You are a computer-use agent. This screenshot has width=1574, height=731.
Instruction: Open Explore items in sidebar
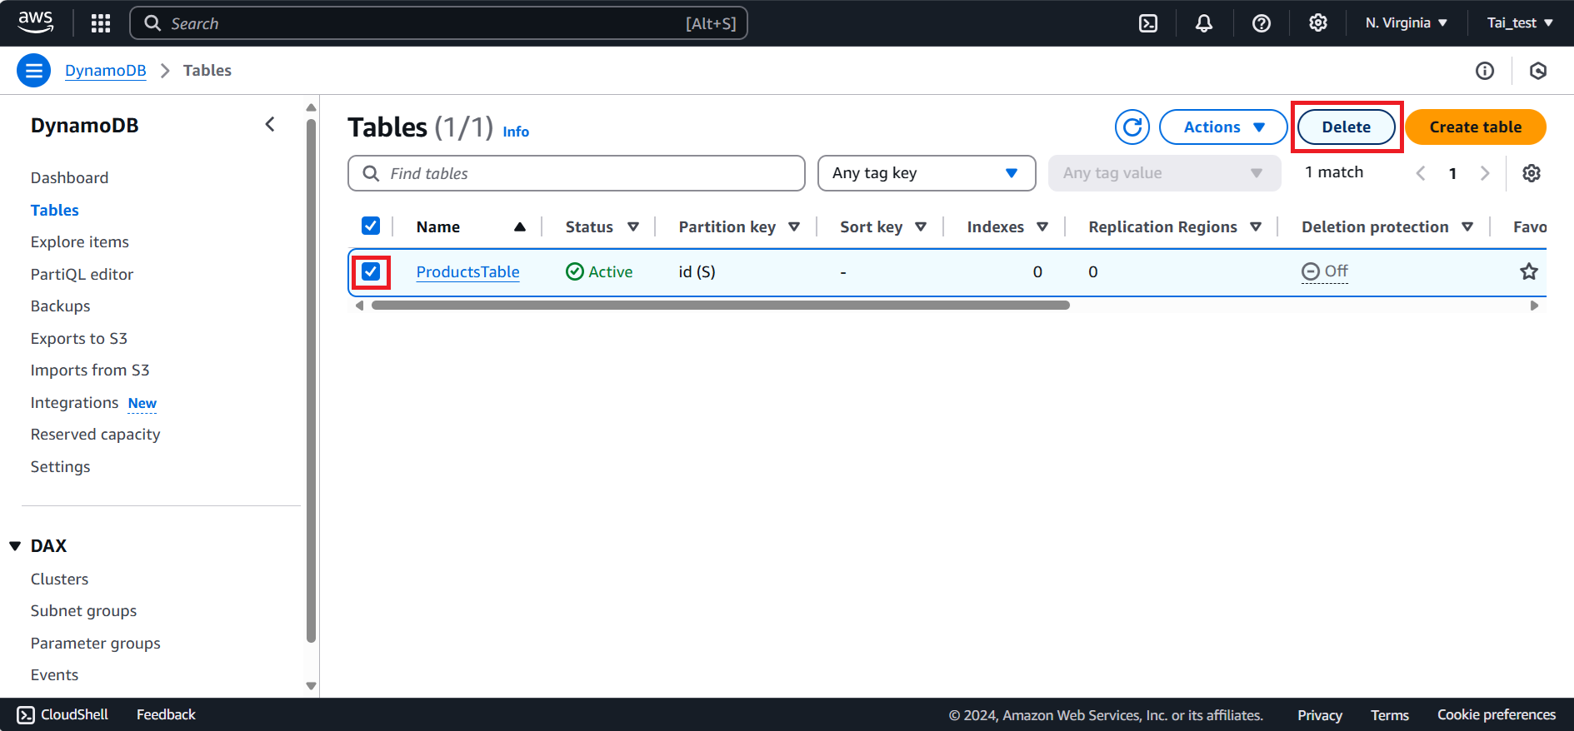coord(80,242)
